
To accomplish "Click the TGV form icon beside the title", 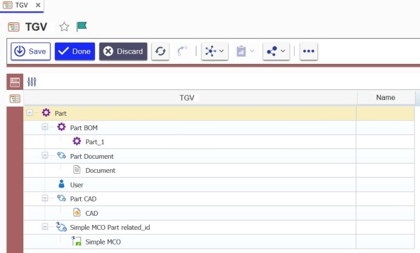I will point(13,27).
